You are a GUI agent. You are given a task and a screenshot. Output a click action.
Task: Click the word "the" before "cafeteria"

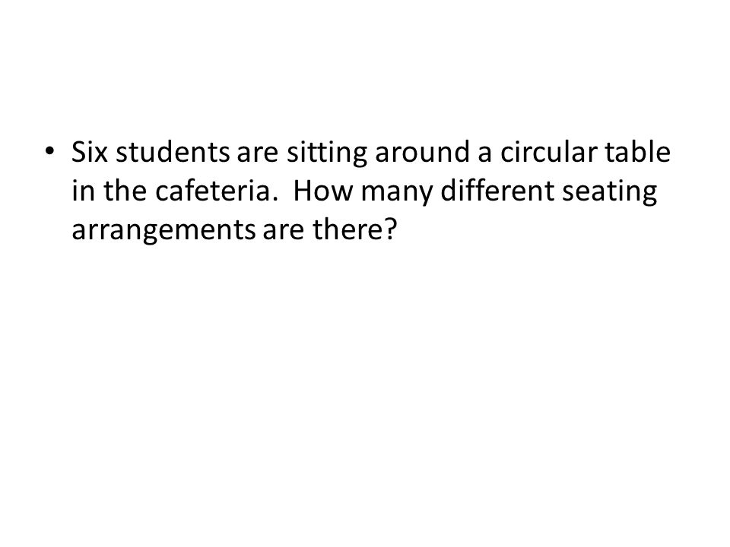125,191
